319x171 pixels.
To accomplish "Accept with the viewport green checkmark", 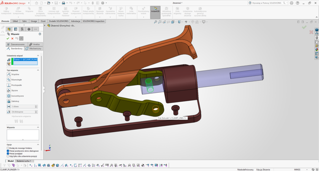I will 304,27.
